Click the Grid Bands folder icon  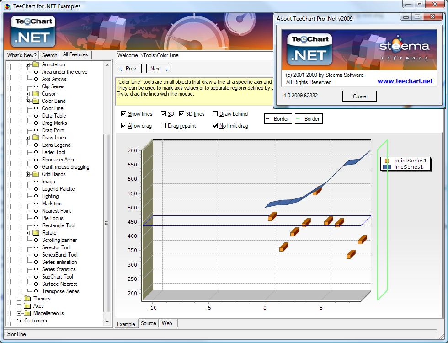pos(36,174)
